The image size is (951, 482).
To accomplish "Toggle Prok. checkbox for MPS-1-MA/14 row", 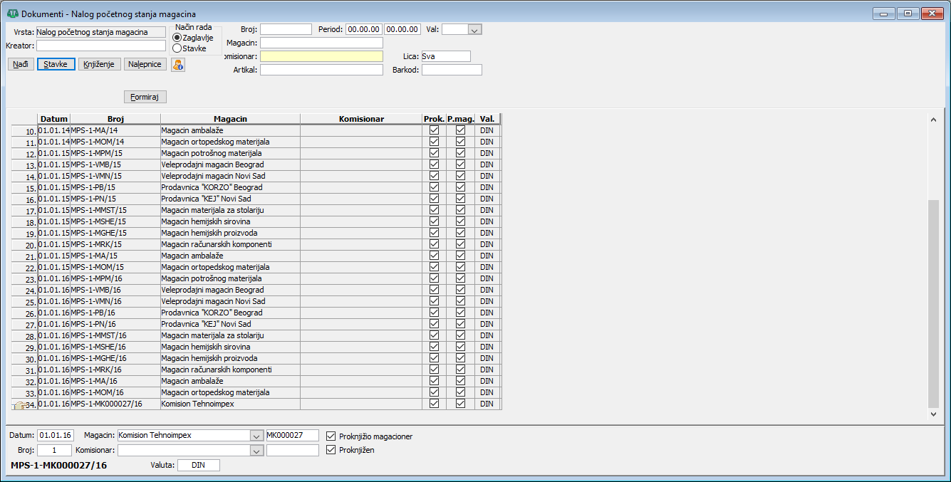I will pos(434,130).
